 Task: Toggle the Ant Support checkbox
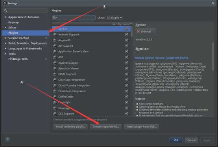click(x=127, y=46)
